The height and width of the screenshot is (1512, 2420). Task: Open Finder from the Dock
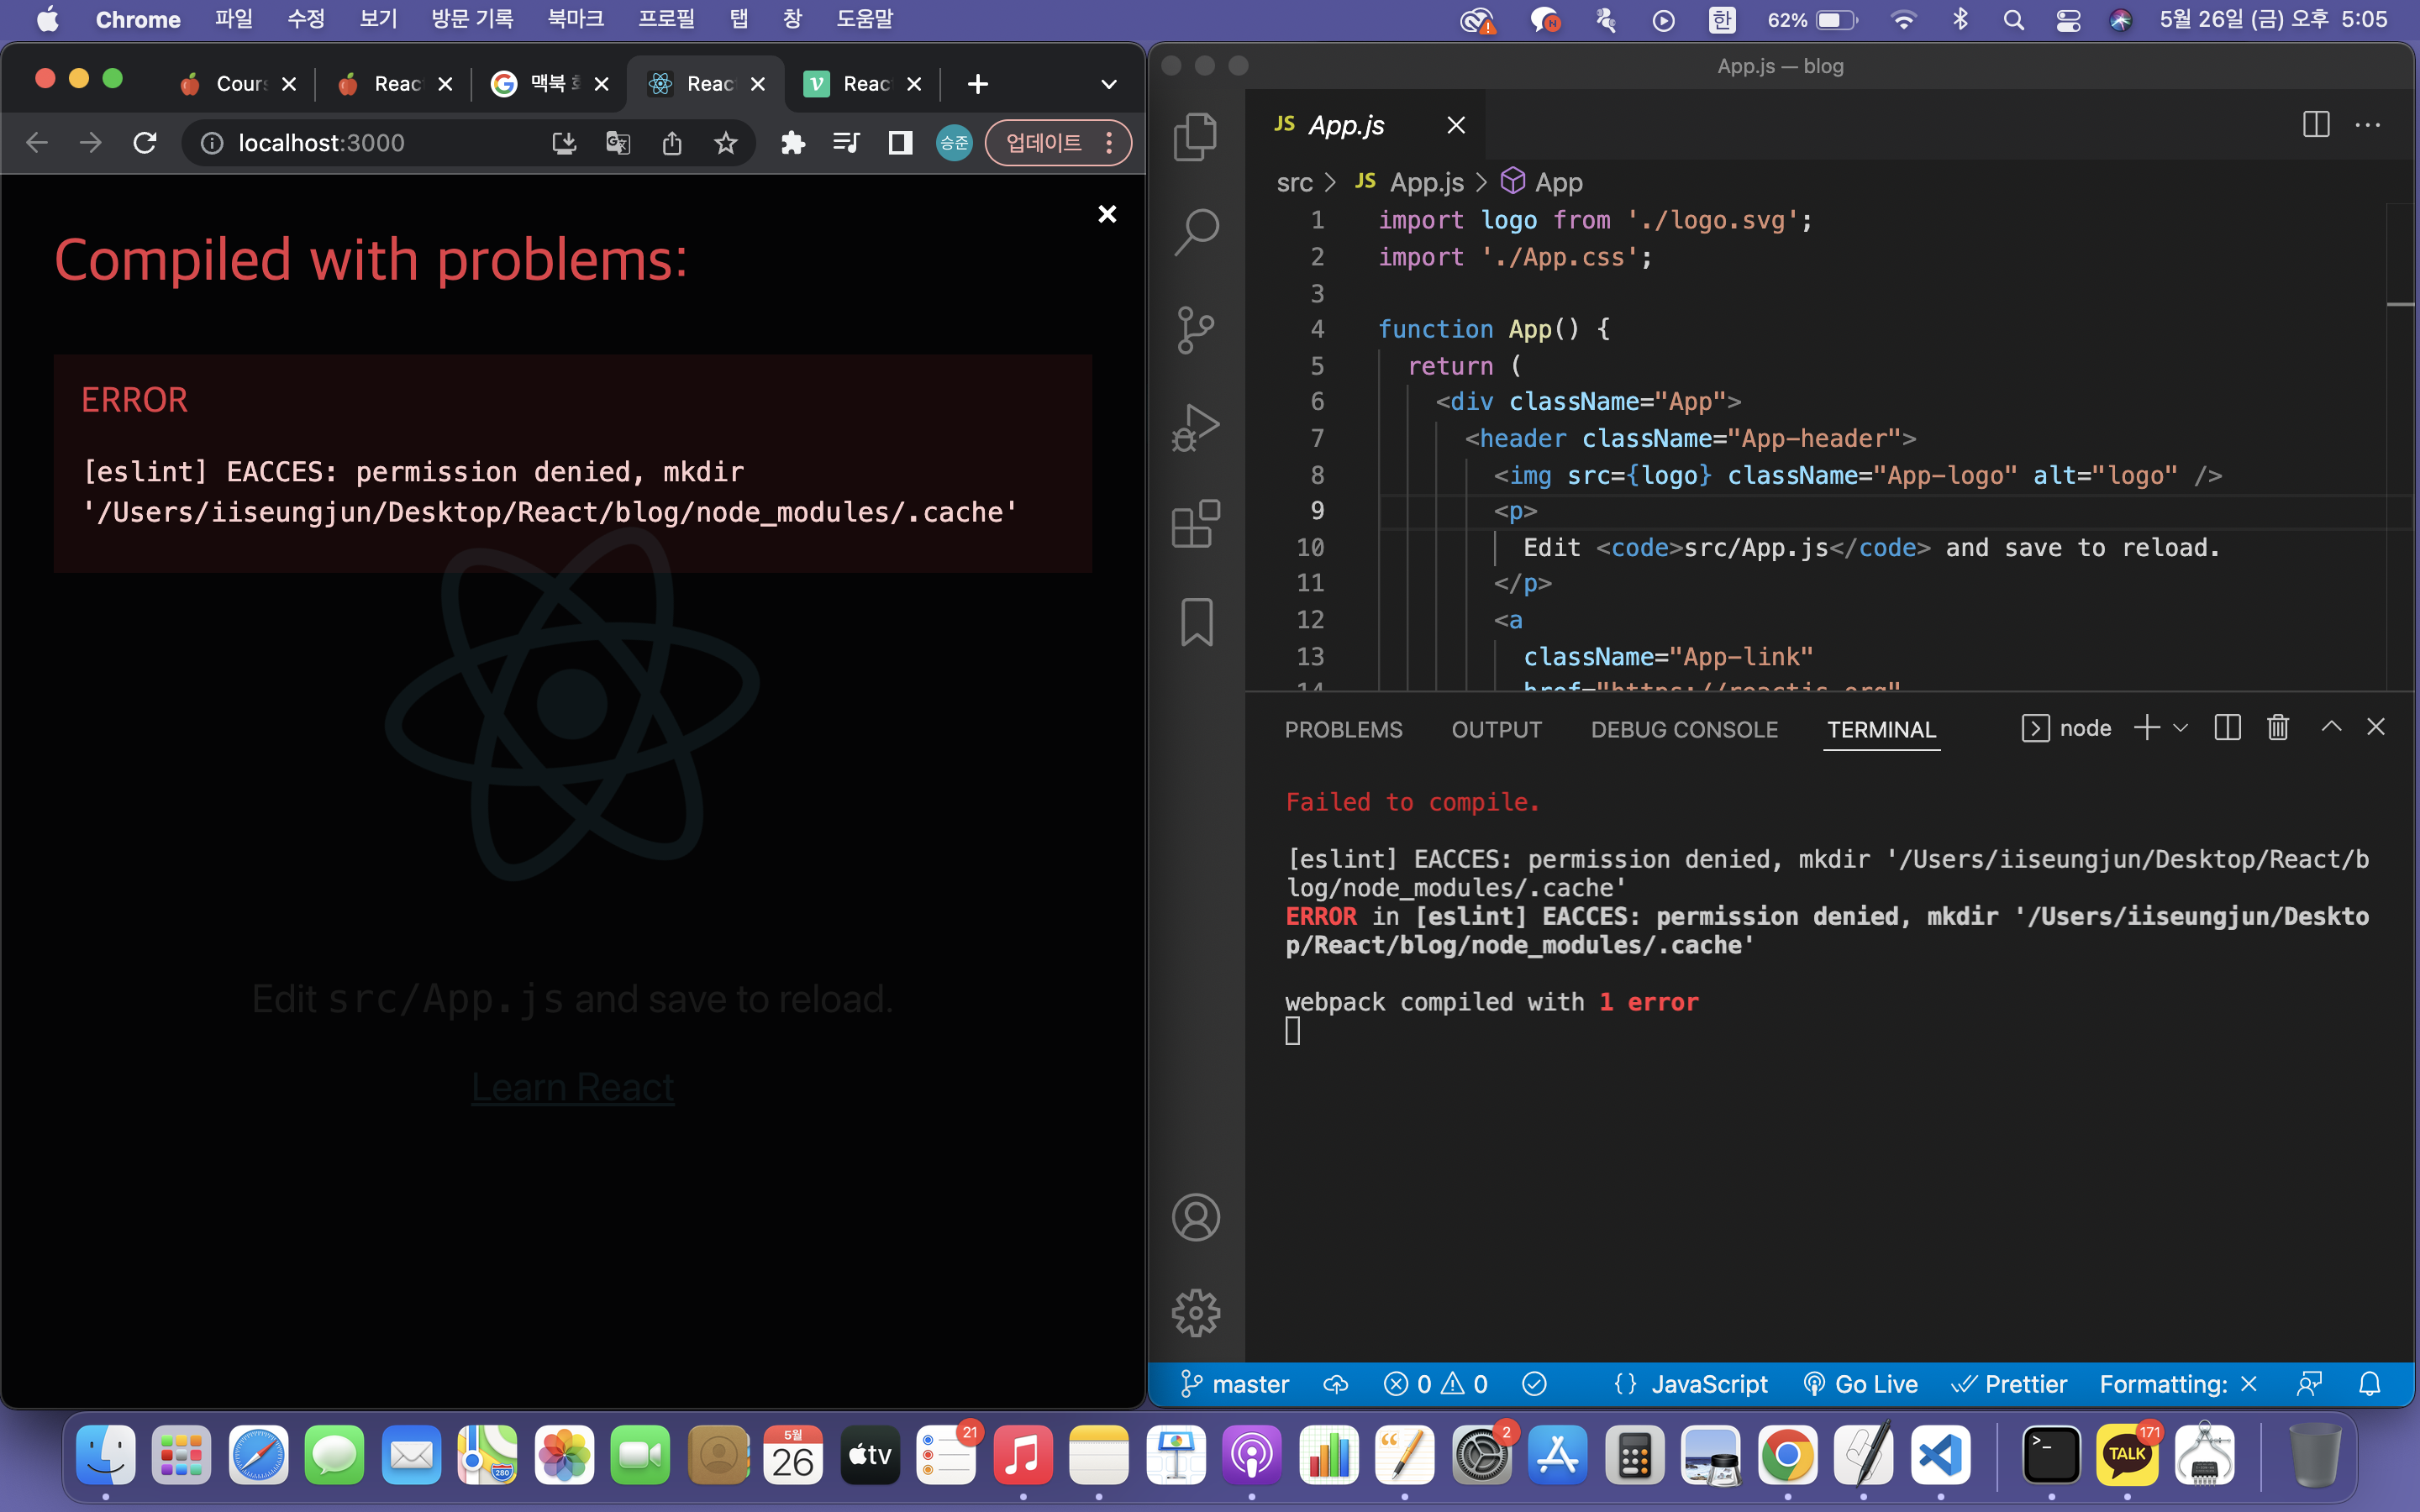(105, 1454)
